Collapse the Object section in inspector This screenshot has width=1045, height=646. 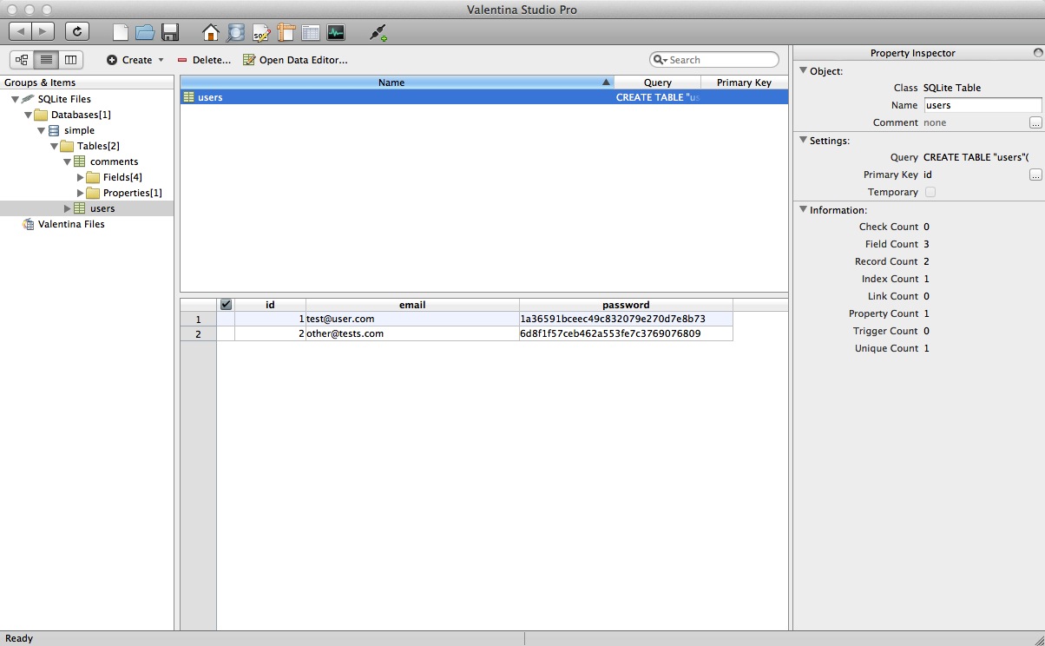803,70
